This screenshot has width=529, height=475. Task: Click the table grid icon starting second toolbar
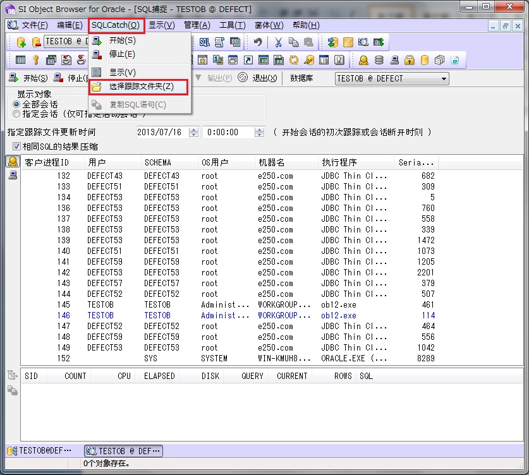pyautogui.click(x=21, y=61)
